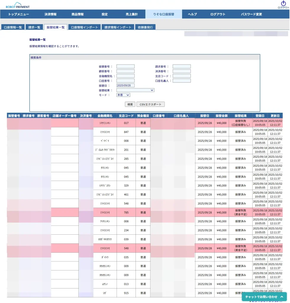Switch to the 口座情報一覧 tab
The image size is (290, 303).
[13, 27]
